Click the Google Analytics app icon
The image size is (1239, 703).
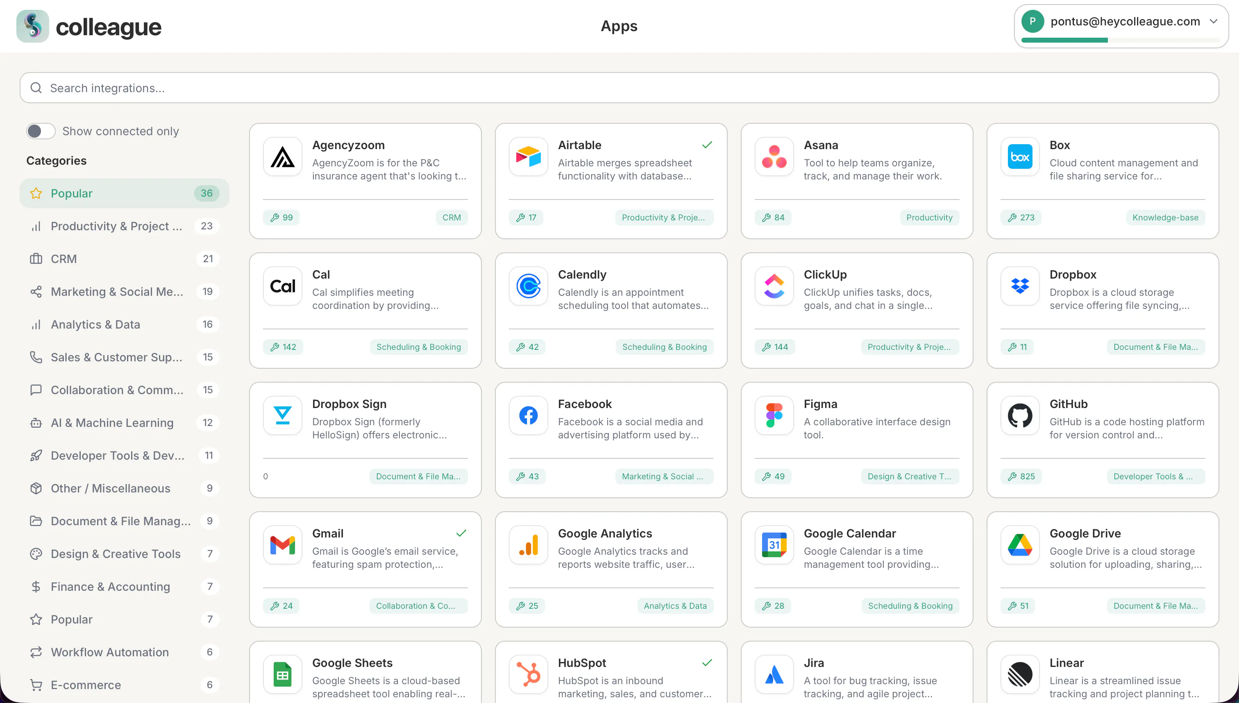(528, 544)
